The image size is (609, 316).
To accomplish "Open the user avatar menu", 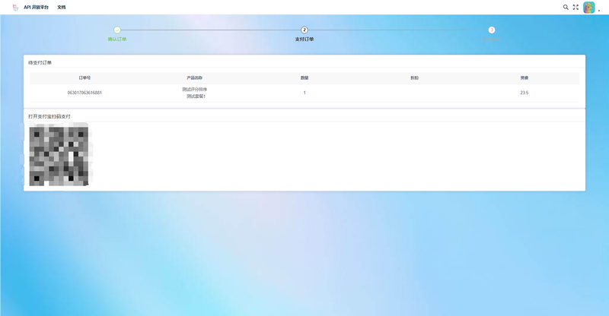I will pyautogui.click(x=588, y=8).
